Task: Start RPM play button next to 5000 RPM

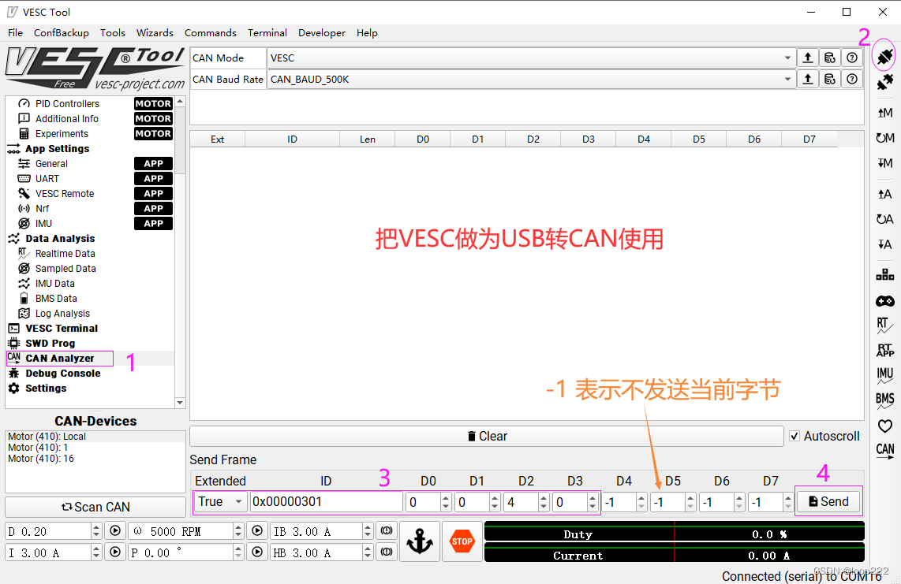Action: [x=257, y=531]
